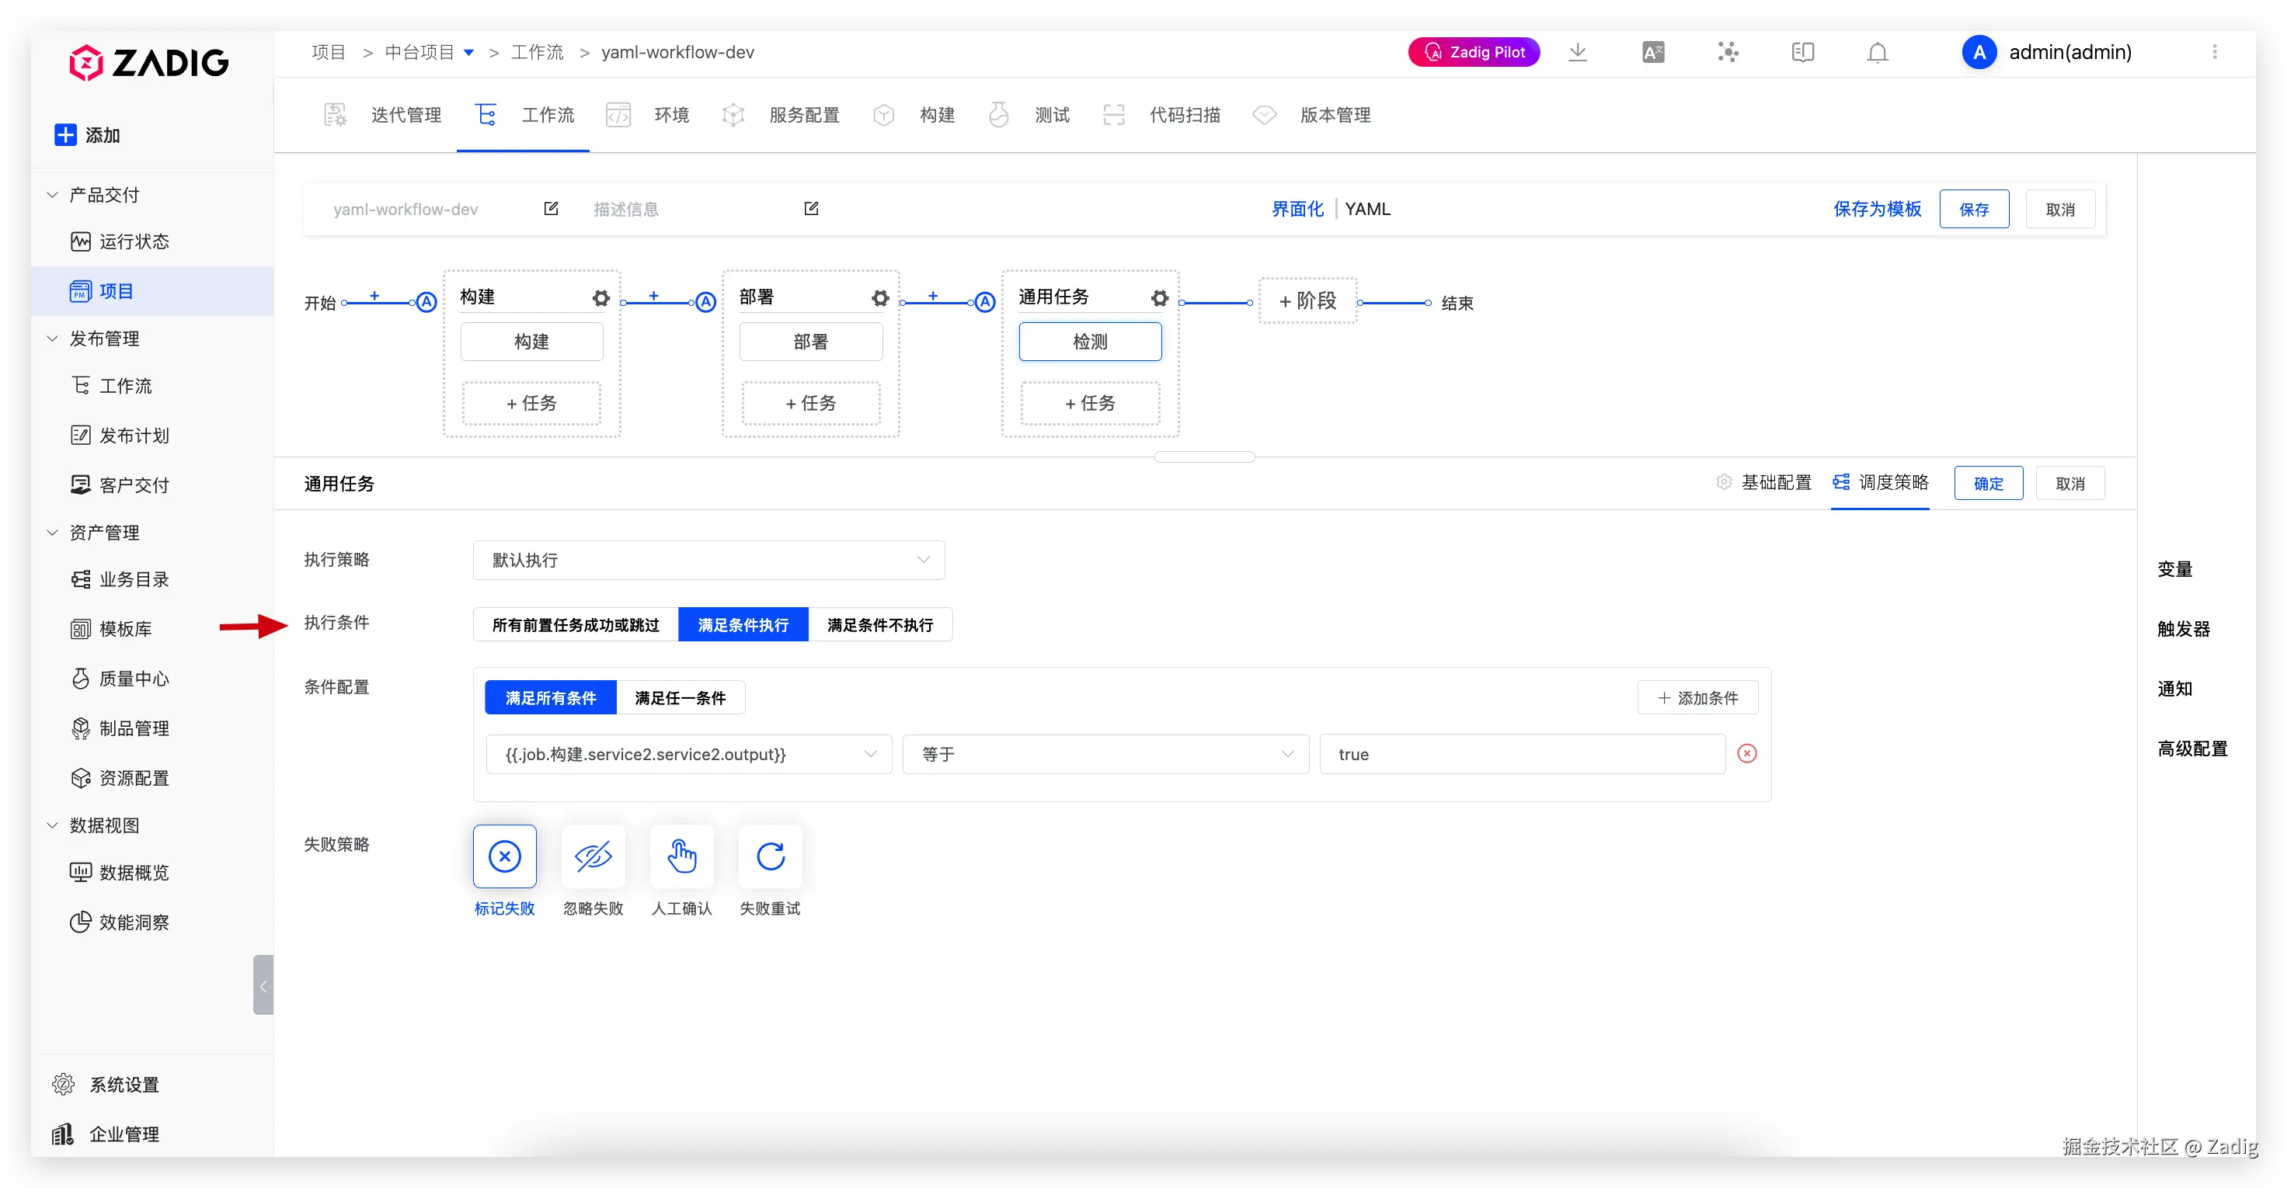
Task: Open settings gear of 构建 stage
Action: [601, 298]
